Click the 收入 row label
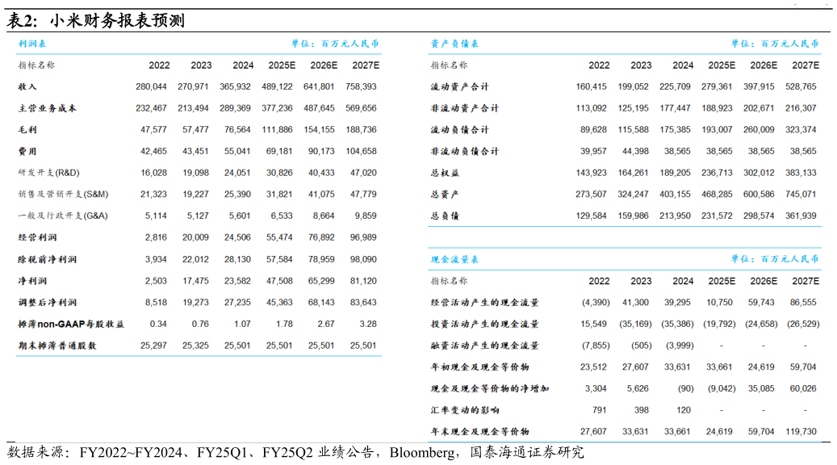 (x=27, y=86)
